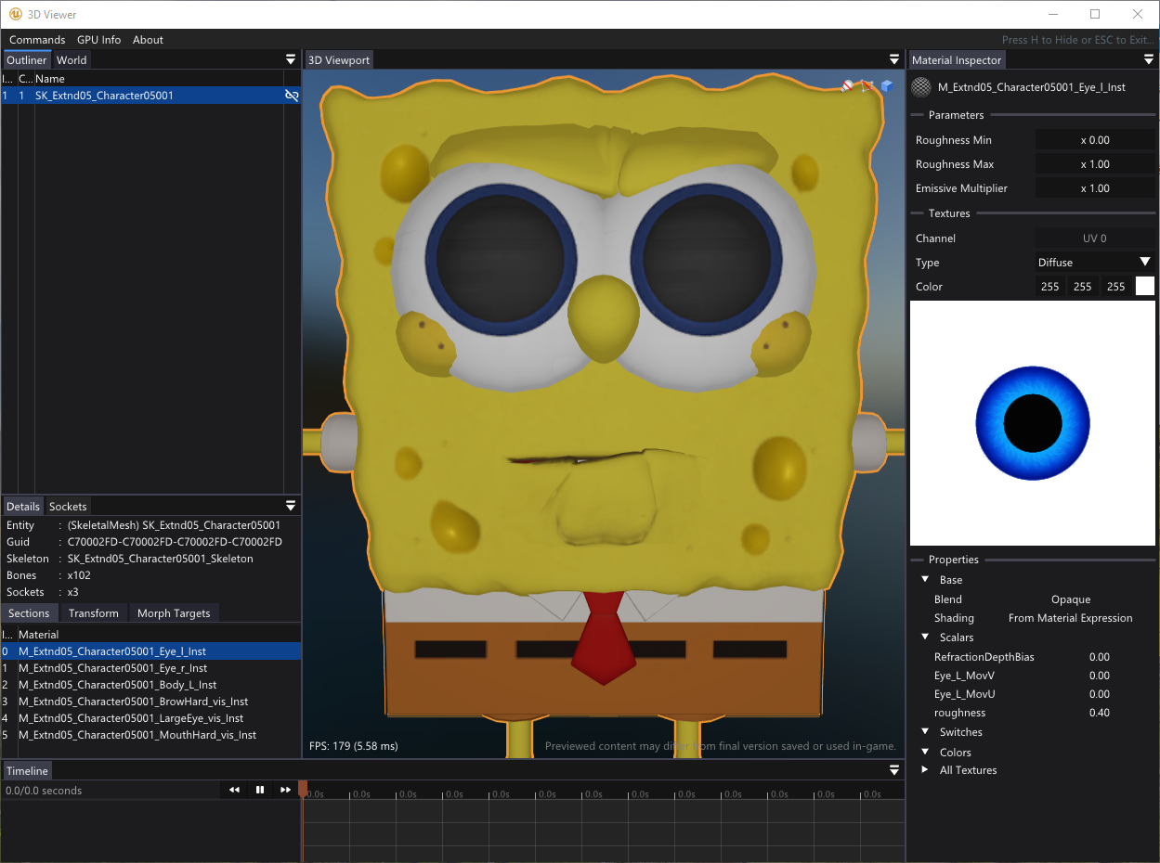Image resolution: width=1160 pixels, height=863 pixels.
Task: Open the About menu
Action: (148, 40)
